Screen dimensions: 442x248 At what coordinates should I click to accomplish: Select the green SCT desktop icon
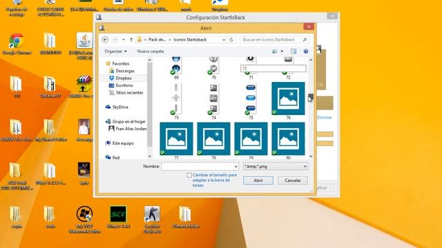click(118, 217)
